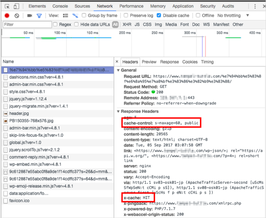Capture screenshots with the camera icon

tap(30, 16)
